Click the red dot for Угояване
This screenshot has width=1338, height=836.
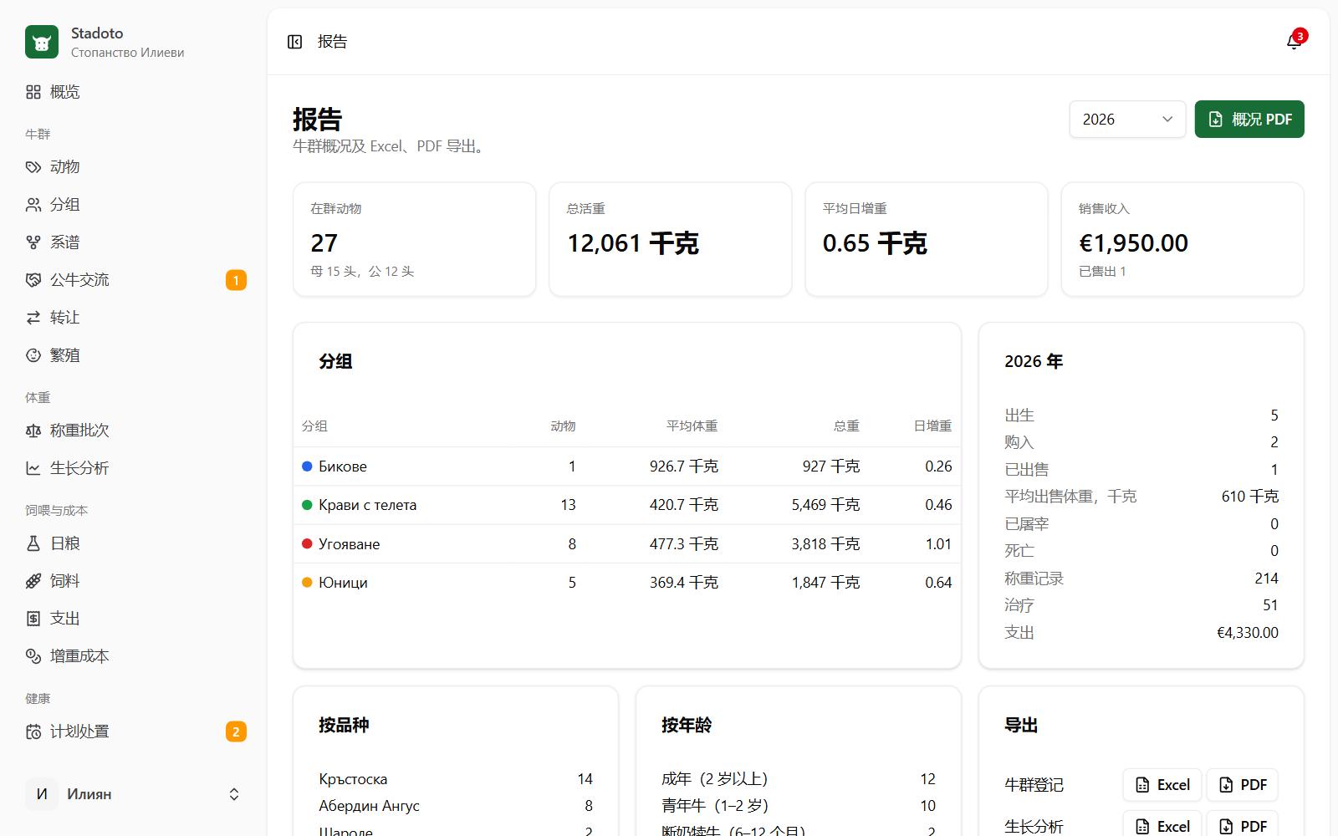pos(307,544)
